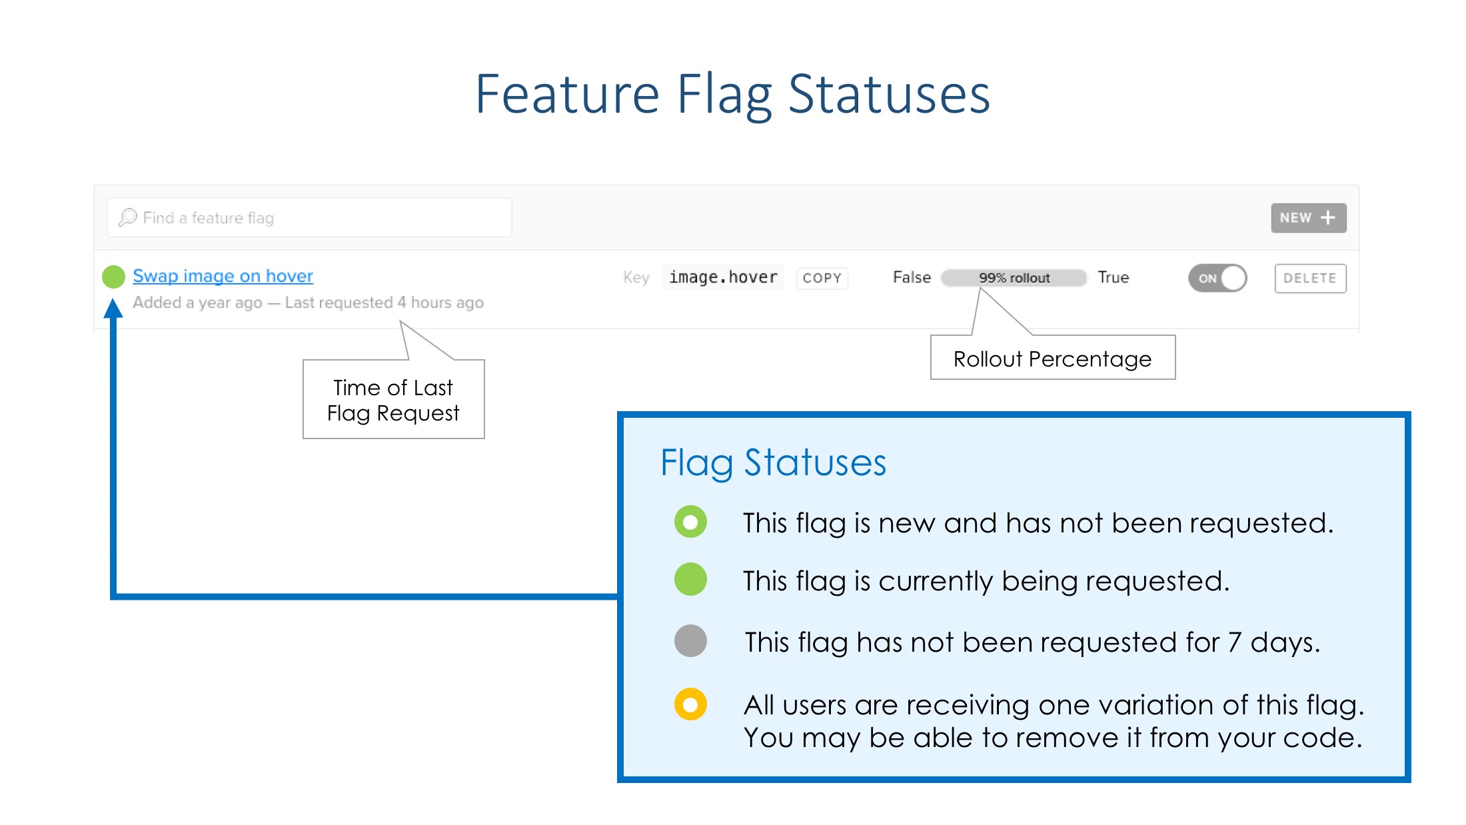The height and width of the screenshot is (825, 1466).
Task: Click the green status dot beside Swap image on hover
Action: point(113,277)
